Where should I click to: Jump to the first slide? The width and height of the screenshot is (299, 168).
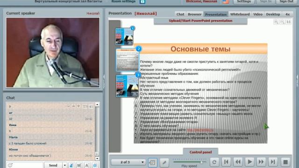coord(226,162)
